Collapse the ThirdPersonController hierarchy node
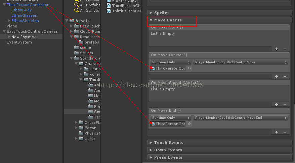This screenshot has height=163, width=295. pyautogui.click(x=4, y=5)
